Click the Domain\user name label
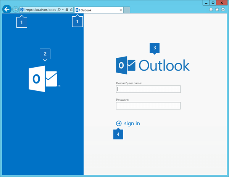The width and height of the screenshot is (229, 177). [129, 83]
